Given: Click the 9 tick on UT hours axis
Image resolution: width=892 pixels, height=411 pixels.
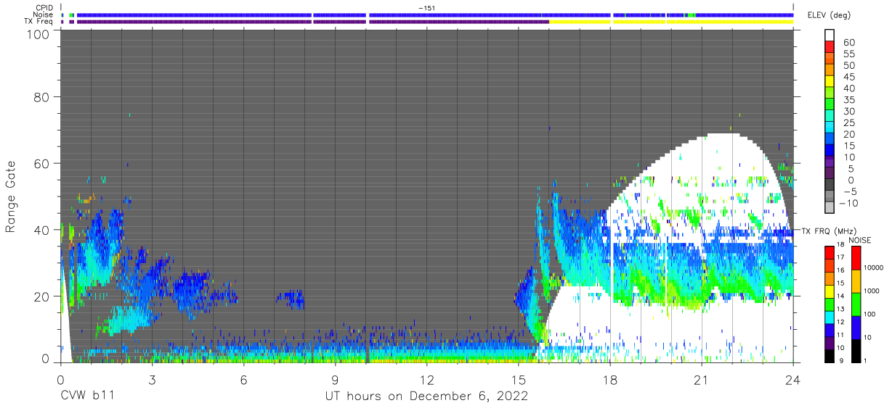Looking at the screenshot, I should 336,379.
